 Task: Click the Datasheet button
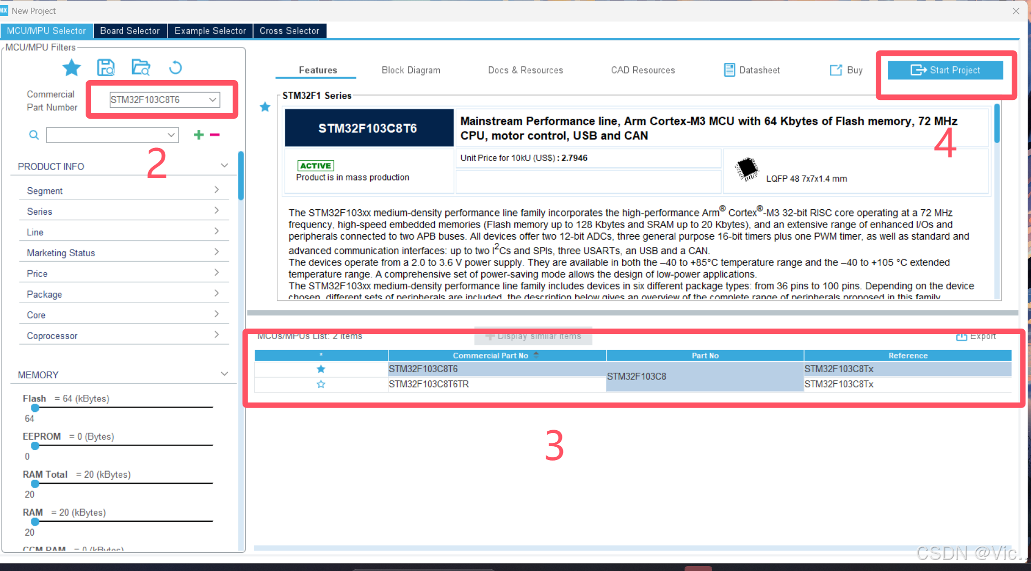(752, 70)
